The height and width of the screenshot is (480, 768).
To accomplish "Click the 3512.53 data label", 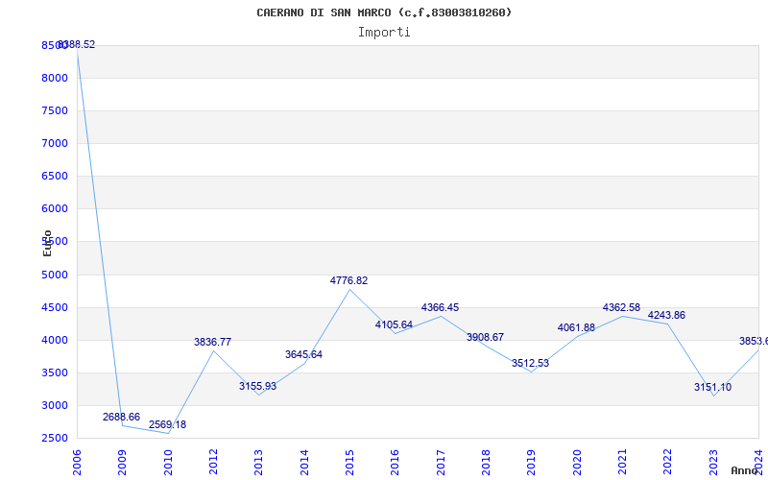I will pyautogui.click(x=531, y=364).
